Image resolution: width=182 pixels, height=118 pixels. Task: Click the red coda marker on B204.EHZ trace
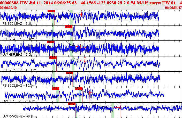[x=81, y=14]
